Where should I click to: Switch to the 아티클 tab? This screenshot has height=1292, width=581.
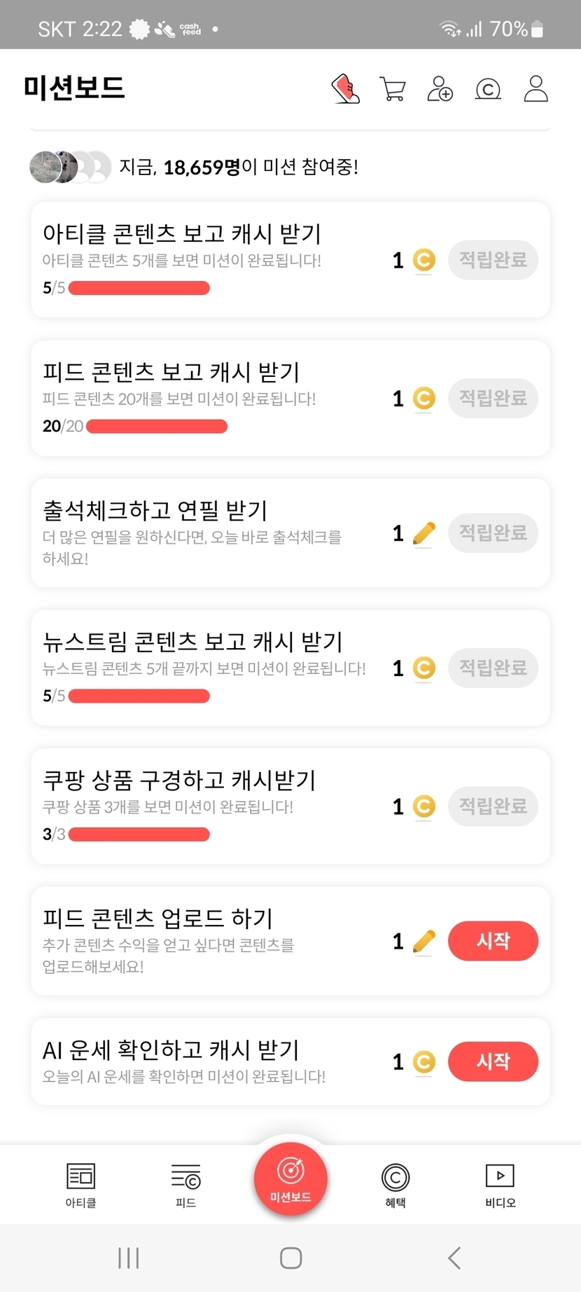point(80,1185)
